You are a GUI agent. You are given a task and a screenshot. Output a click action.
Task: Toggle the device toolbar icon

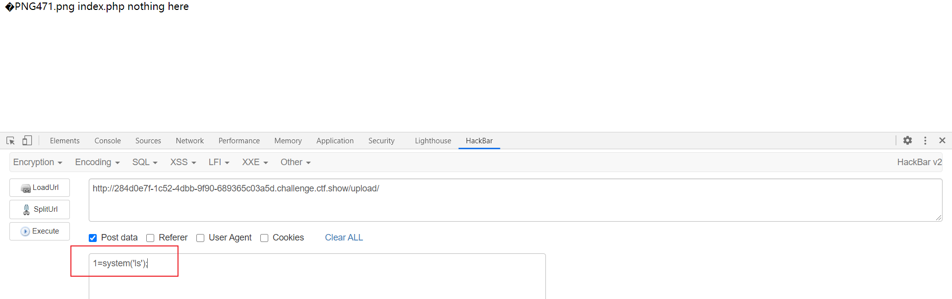(27, 141)
